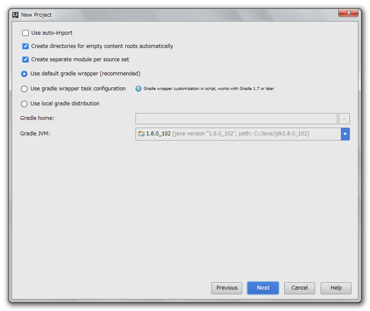Click the Gradle home text field
This screenshot has height=311, width=370.
tap(236, 119)
